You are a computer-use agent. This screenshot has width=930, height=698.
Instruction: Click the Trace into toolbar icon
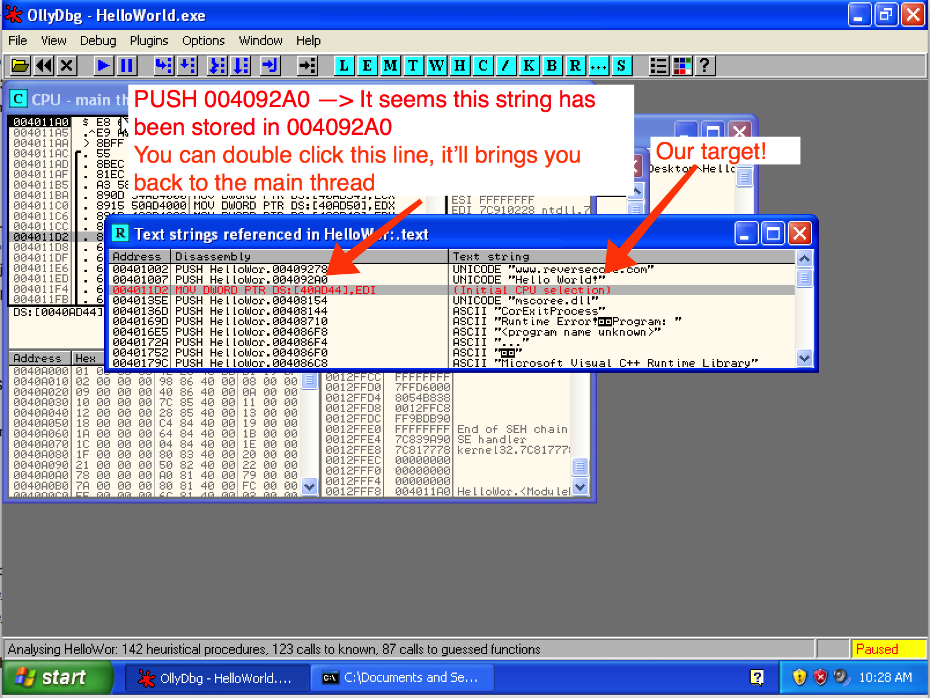point(217,65)
